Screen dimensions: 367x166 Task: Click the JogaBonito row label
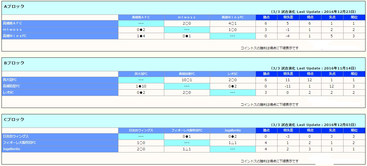click(60, 149)
